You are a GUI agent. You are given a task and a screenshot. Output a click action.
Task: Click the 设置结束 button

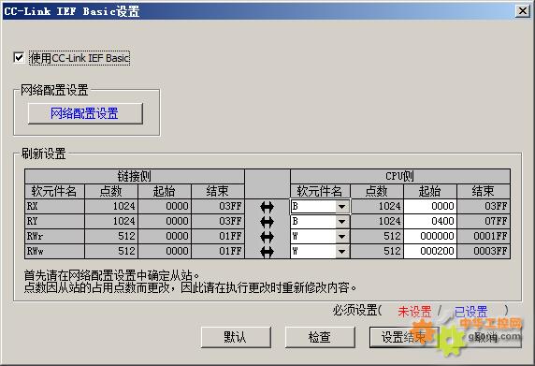404,337
